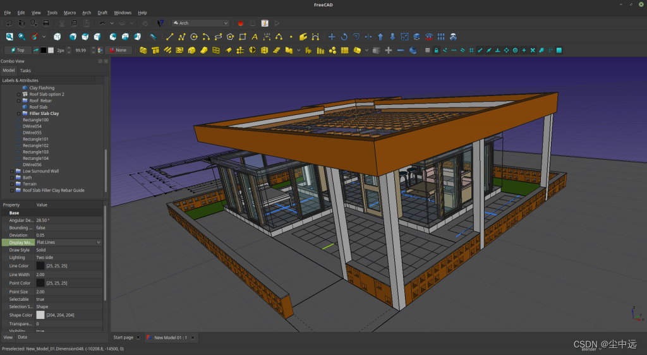This screenshot has width=647, height=355.
Task: Select the Draft Rotate tool
Action: point(344,37)
